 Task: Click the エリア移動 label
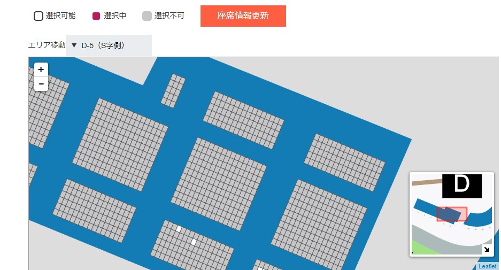[x=47, y=45]
